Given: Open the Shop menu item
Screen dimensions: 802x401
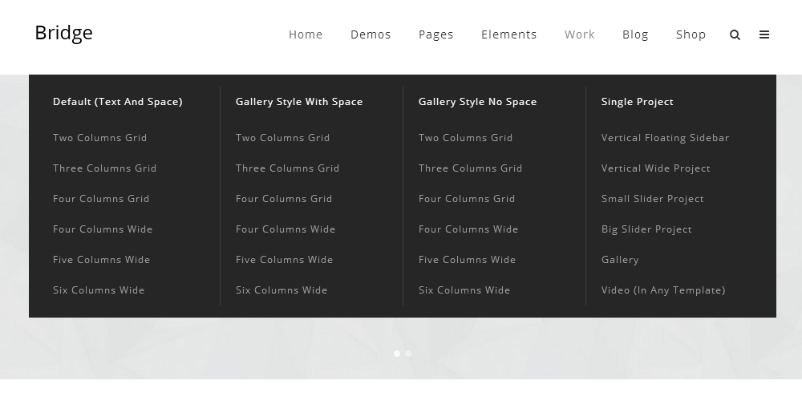Looking at the screenshot, I should (x=691, y=34).
